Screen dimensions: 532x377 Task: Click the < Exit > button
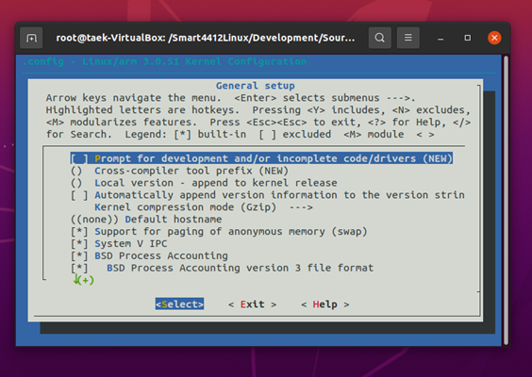click(x=253, y=304)
